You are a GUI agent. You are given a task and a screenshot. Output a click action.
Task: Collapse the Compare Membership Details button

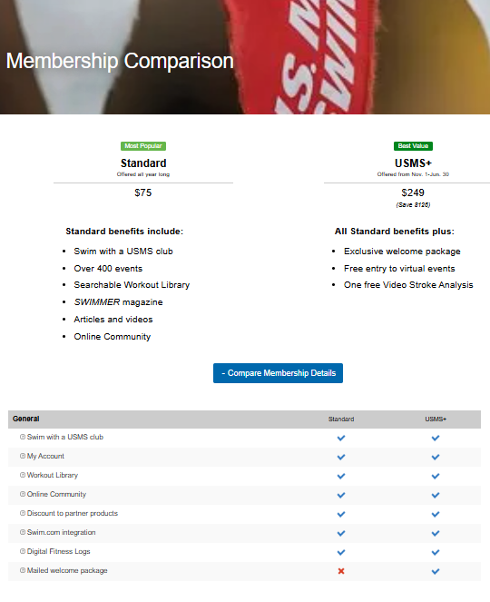pyautogui.click(x=278, y=373)
